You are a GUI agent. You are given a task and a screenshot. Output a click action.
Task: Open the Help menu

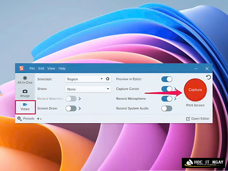62,68
